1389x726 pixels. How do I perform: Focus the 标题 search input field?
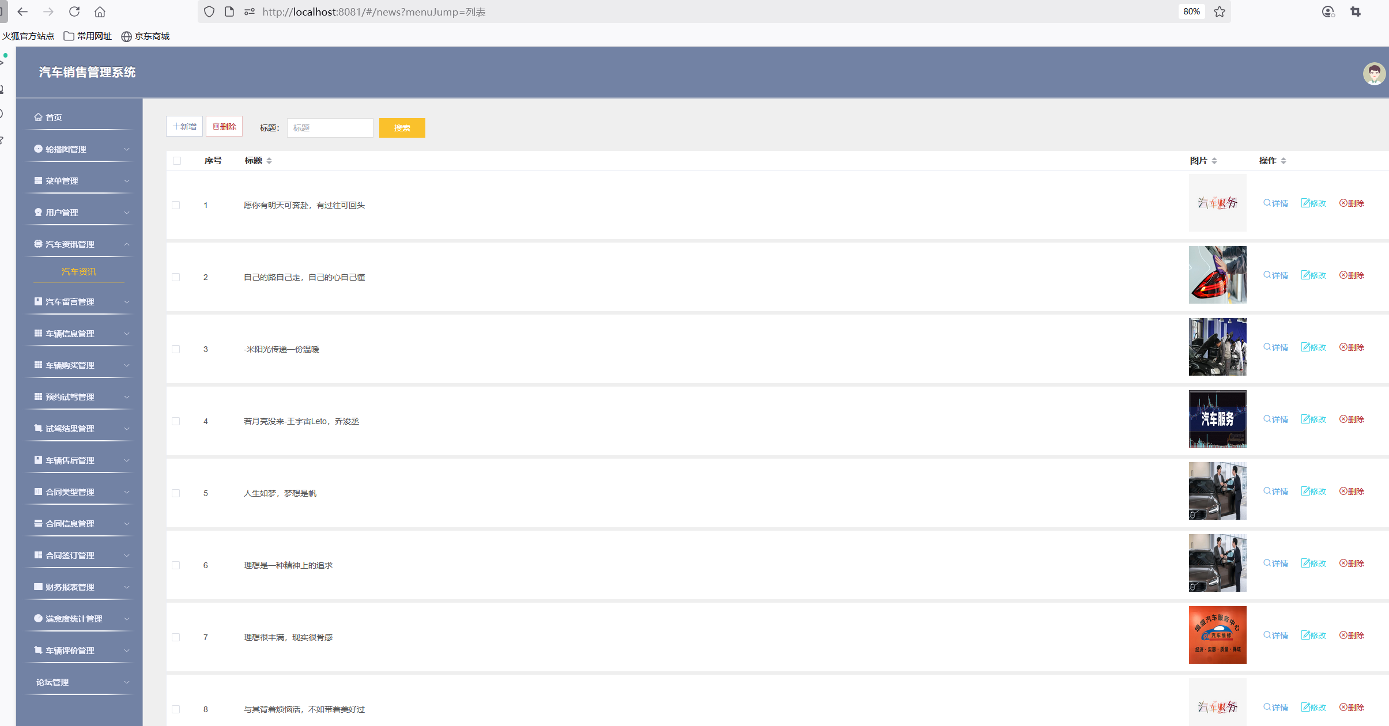[330, 128]
